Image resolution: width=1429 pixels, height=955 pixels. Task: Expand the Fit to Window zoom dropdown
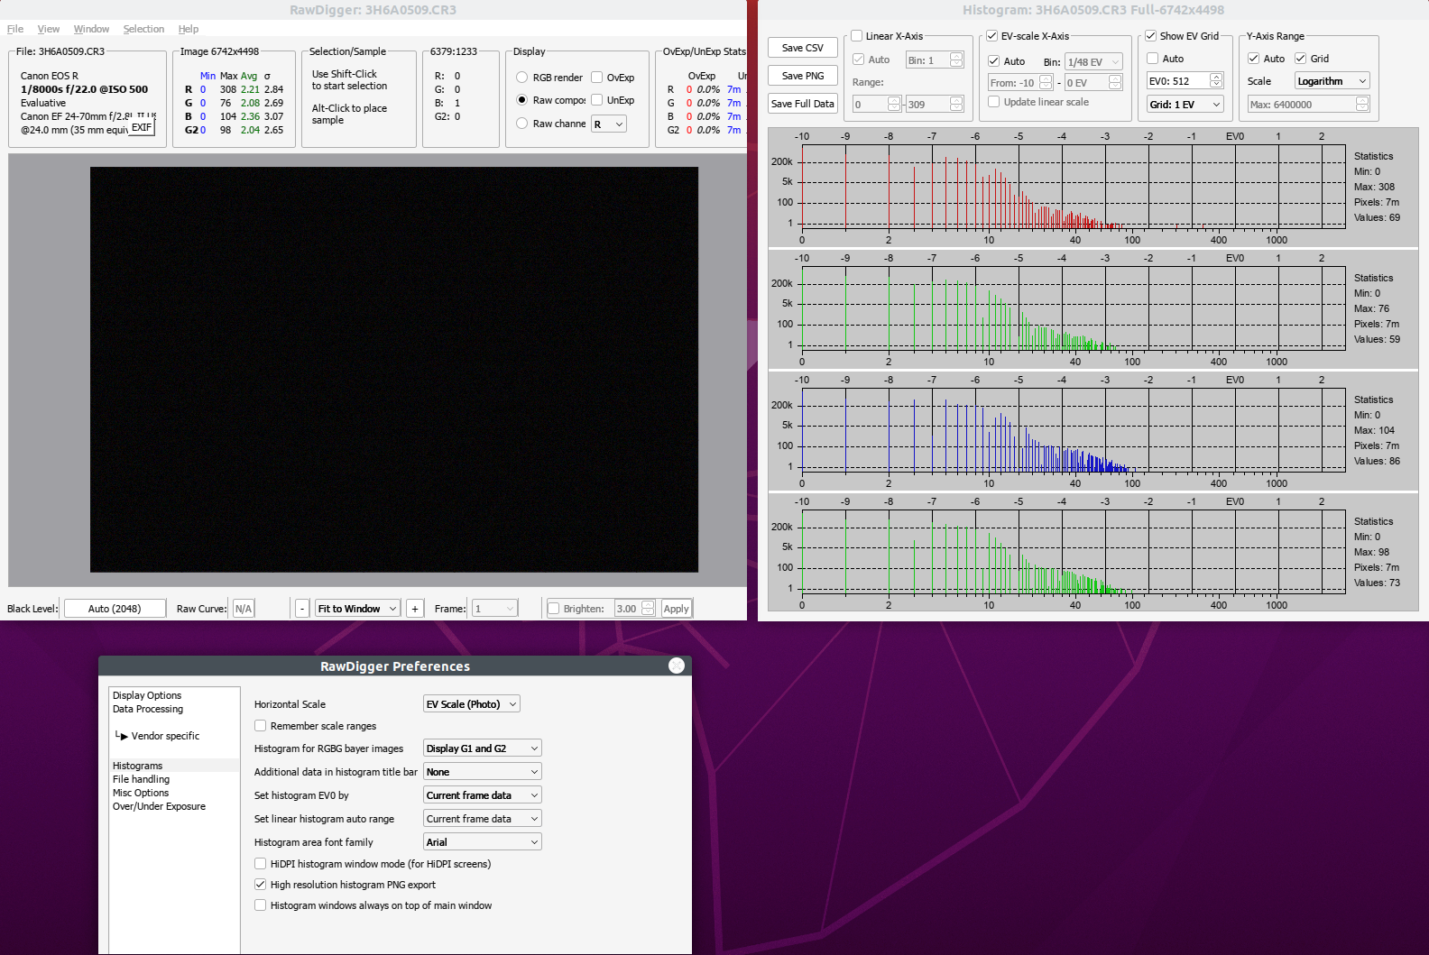click(357, 609)
